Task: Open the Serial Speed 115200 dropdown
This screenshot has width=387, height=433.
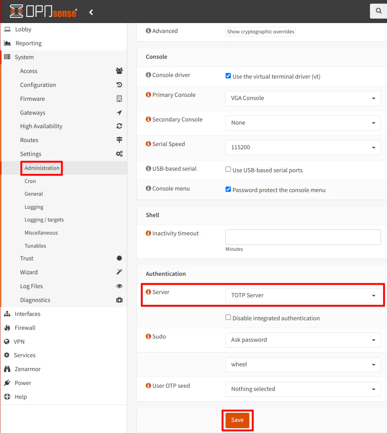Action: coord(303,148)
